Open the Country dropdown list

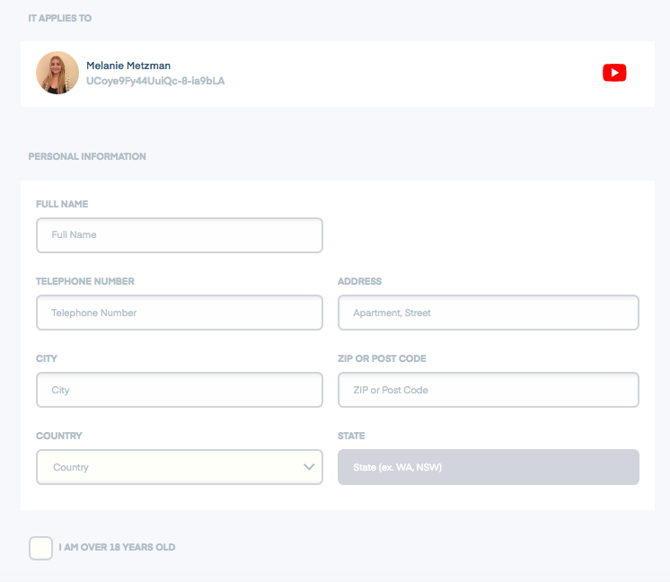180,467
